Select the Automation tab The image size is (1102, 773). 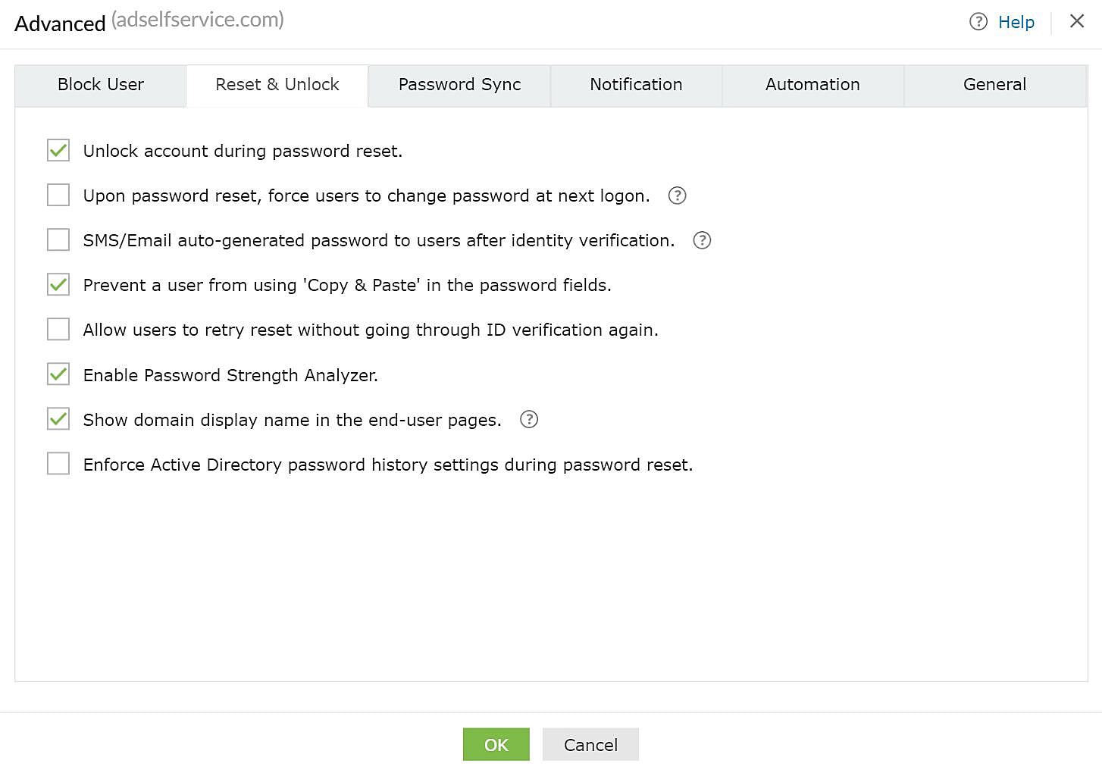[812, 85]
